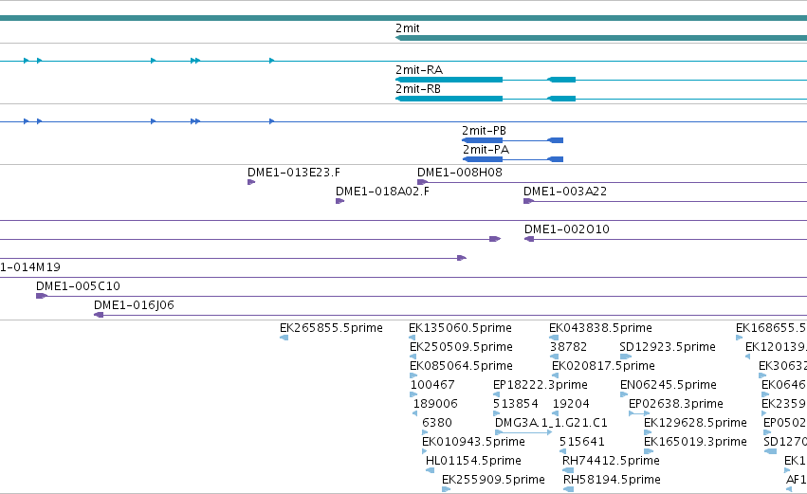
Task: Select the DME1-003A22 clone label
Action: (x=565, y=192)
